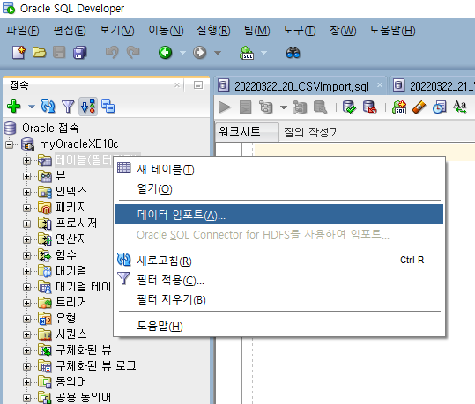Click the Redo arrow icon
This screenshot has width=475, height=404.
point(133,53)
